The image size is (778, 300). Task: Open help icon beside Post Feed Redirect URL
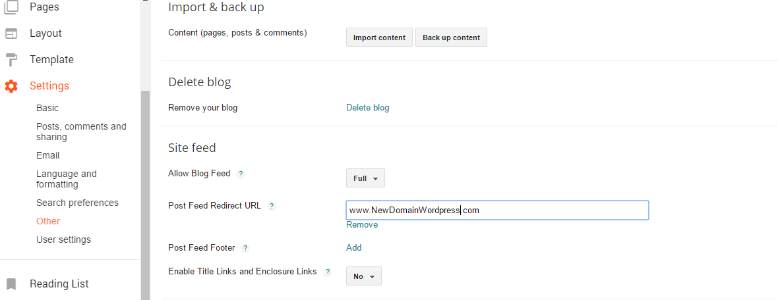(272, 207)
